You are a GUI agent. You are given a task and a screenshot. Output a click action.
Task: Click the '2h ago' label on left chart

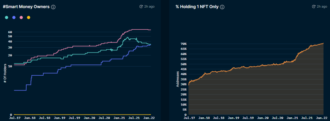tap(149, 6)
